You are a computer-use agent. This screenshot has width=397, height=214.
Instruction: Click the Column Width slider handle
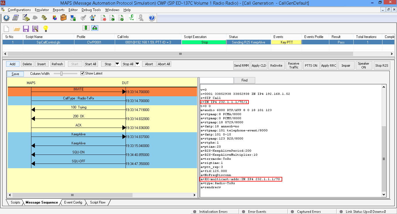click(62, 74)
